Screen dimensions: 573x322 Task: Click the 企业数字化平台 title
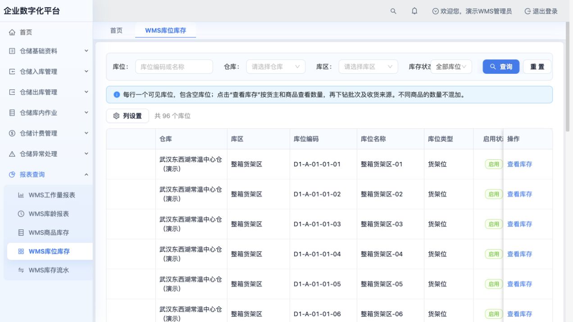[x=32, y=11]
